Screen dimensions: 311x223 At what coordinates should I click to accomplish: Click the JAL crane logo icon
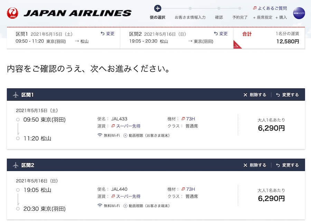pyautogui.click(x=12, y=13)
